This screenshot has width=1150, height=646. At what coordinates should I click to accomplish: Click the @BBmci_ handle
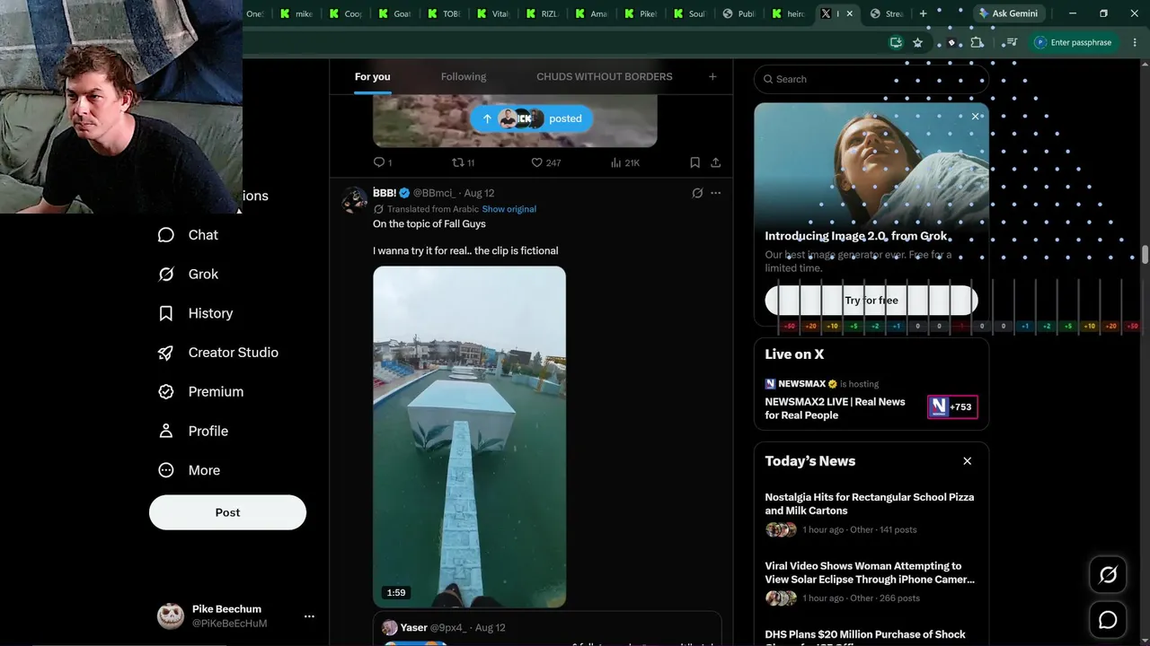(x=434, y=193)
